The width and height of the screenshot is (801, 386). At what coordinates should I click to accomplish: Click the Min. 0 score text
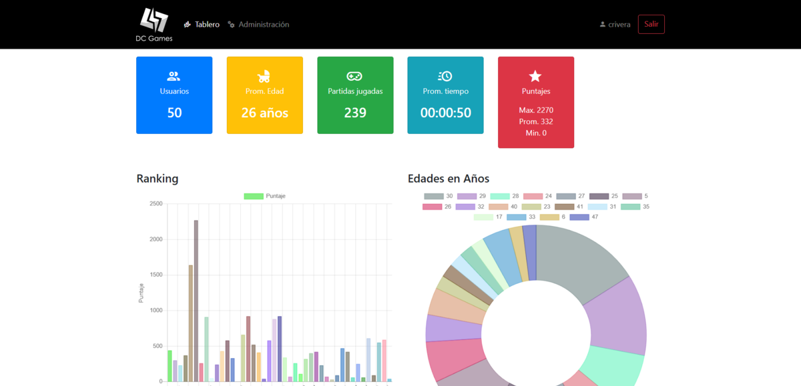(535, 133)
